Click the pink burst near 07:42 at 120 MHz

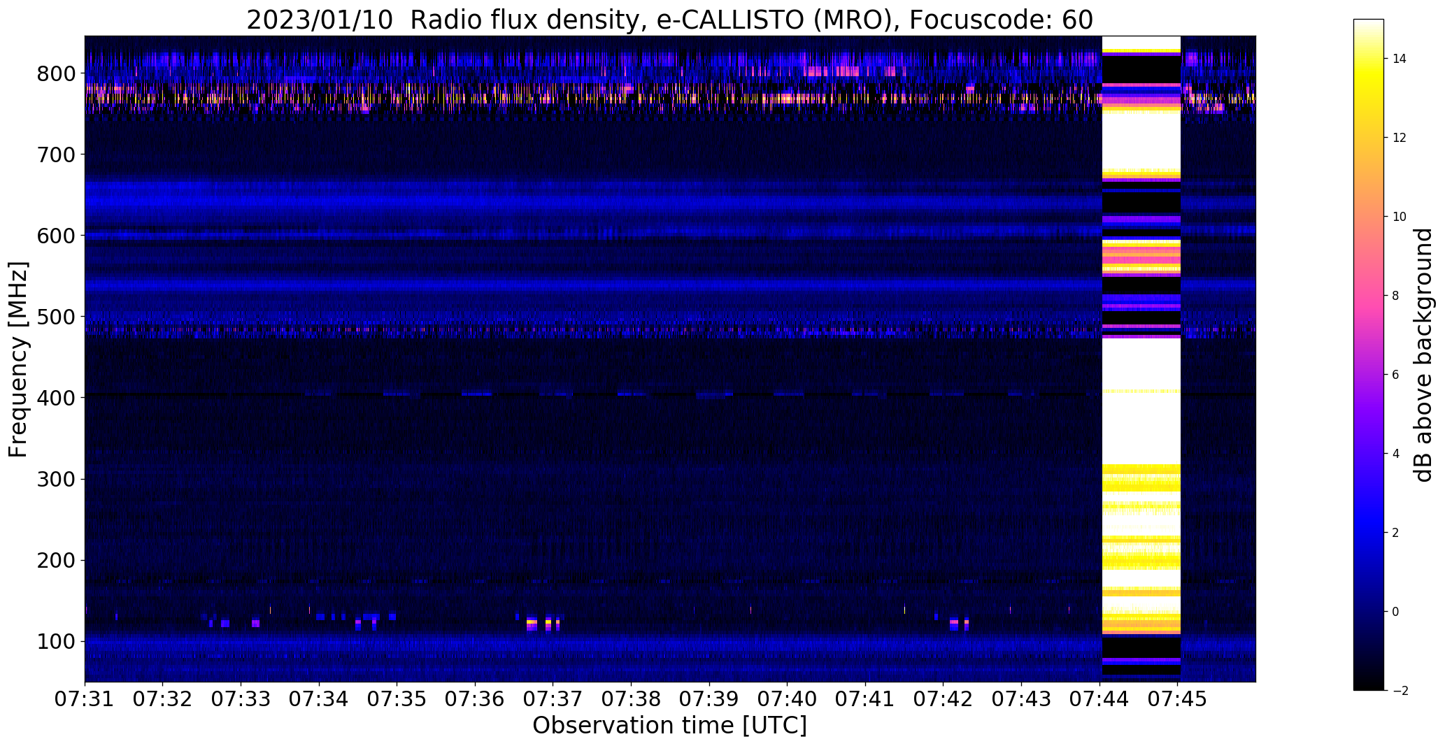pos(954,622)
